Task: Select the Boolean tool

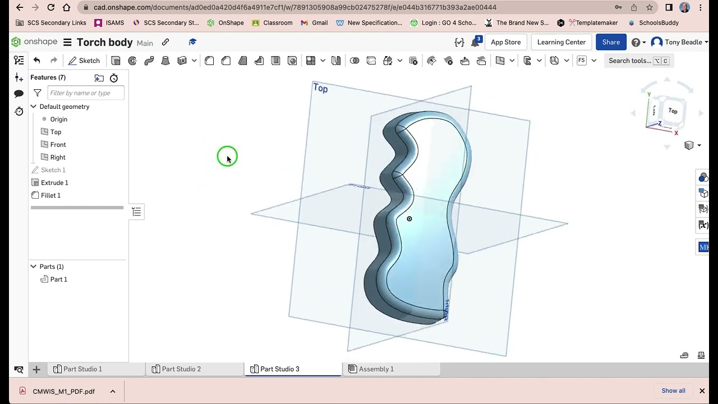Action: (355, 61)
